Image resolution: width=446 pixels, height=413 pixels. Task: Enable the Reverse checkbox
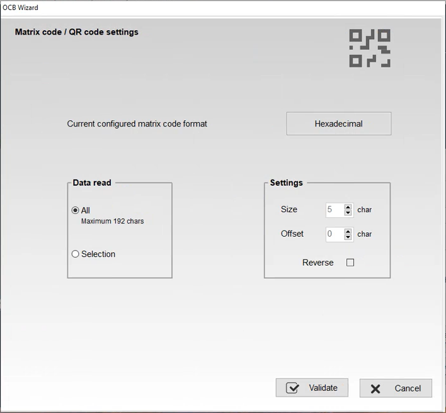click(350, 263)
